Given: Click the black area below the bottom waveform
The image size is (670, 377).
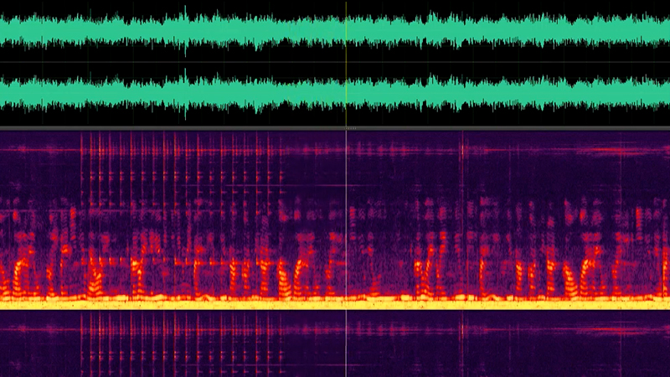Looking at the screenshot, I should [x=84, y=120].
